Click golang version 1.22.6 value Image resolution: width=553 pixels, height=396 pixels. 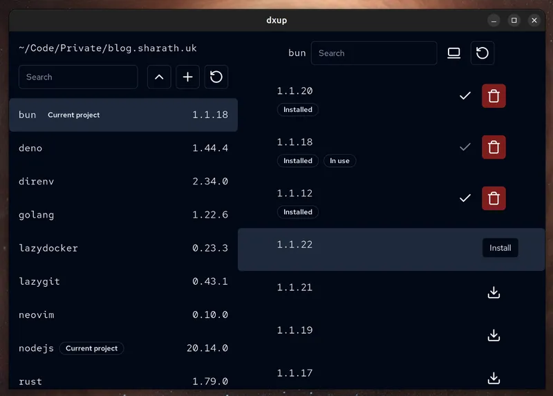pos(210,215)
